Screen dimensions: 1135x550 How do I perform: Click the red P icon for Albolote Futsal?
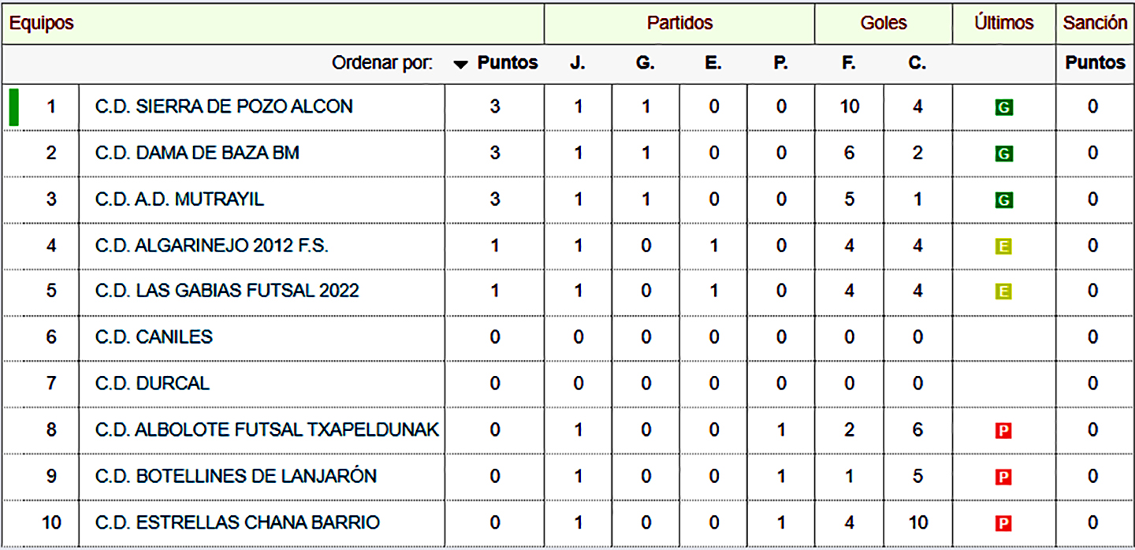tap(1003, 431)
